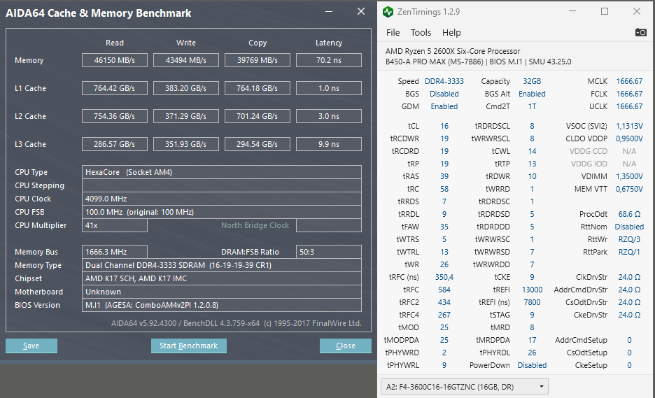This screenshot has height=398, width=655.
Task: Click the tPHYRDL value 26
Action: pyautogui.click(x=532, y=353)
